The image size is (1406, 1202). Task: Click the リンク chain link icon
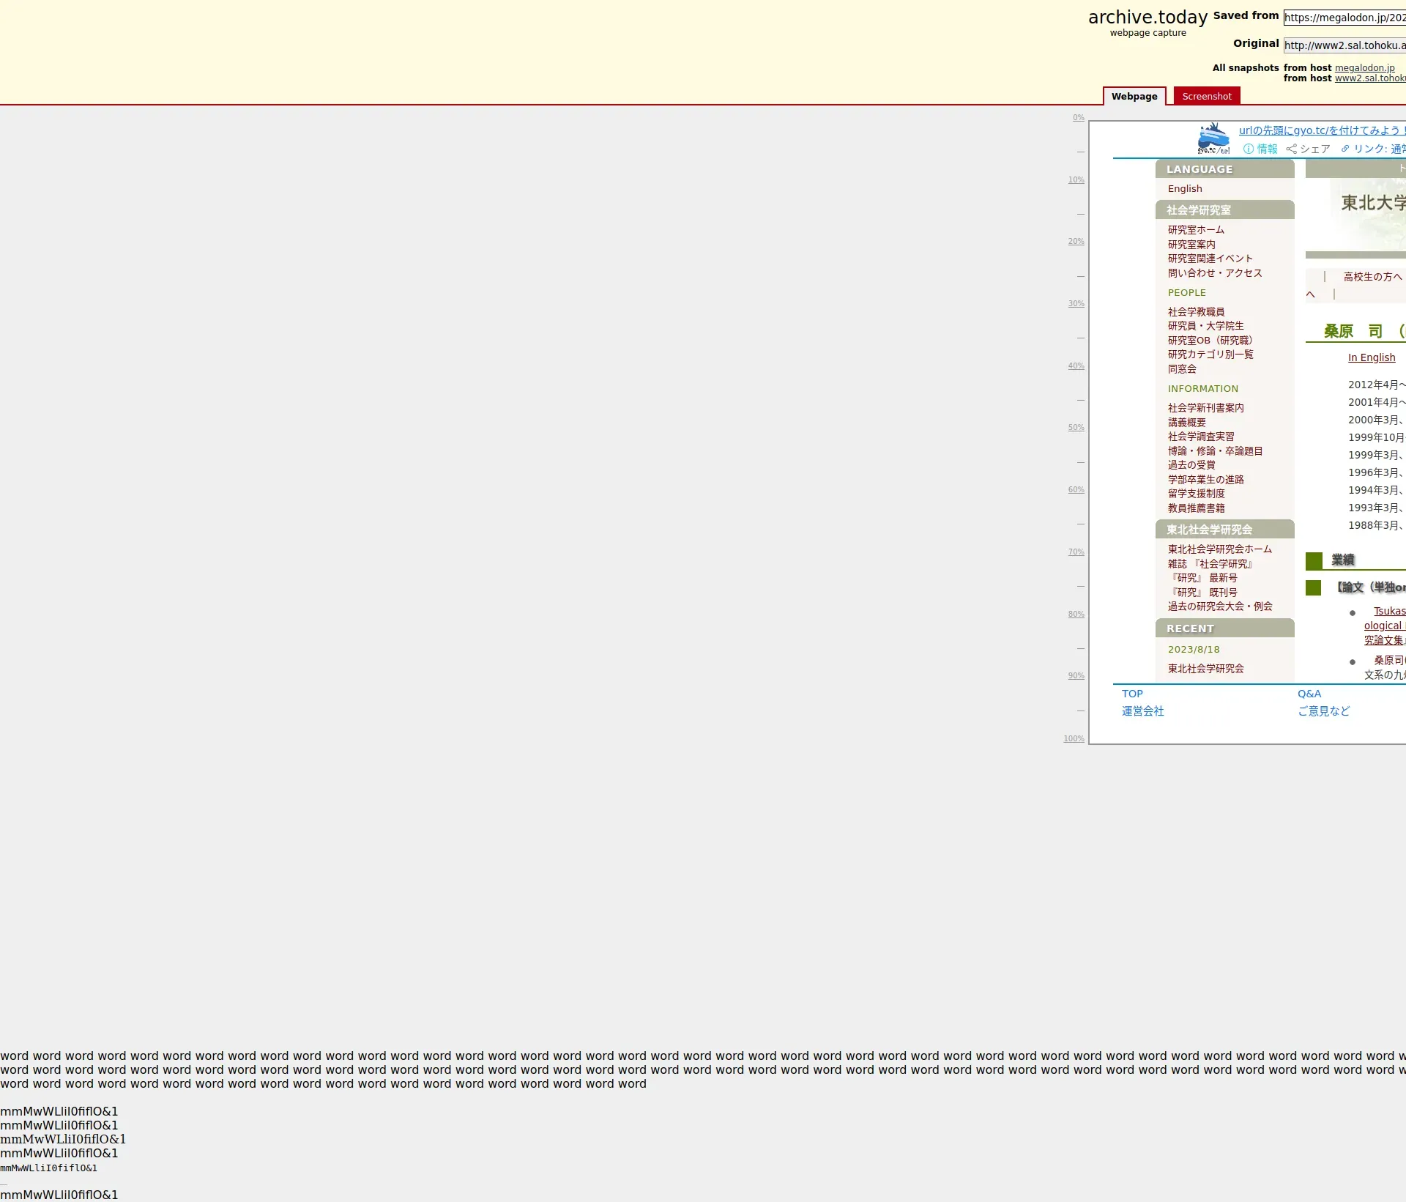pyautogui.click(x=1345, y=149)
